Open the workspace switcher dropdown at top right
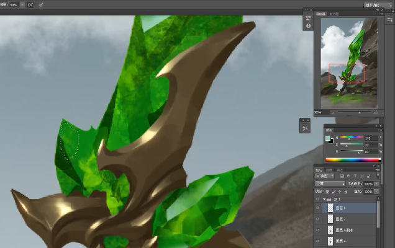This screenshot has width=395, height=248. tap(379, 4)
